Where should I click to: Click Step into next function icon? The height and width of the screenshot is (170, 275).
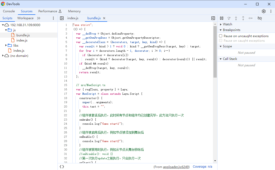[236, 18]
